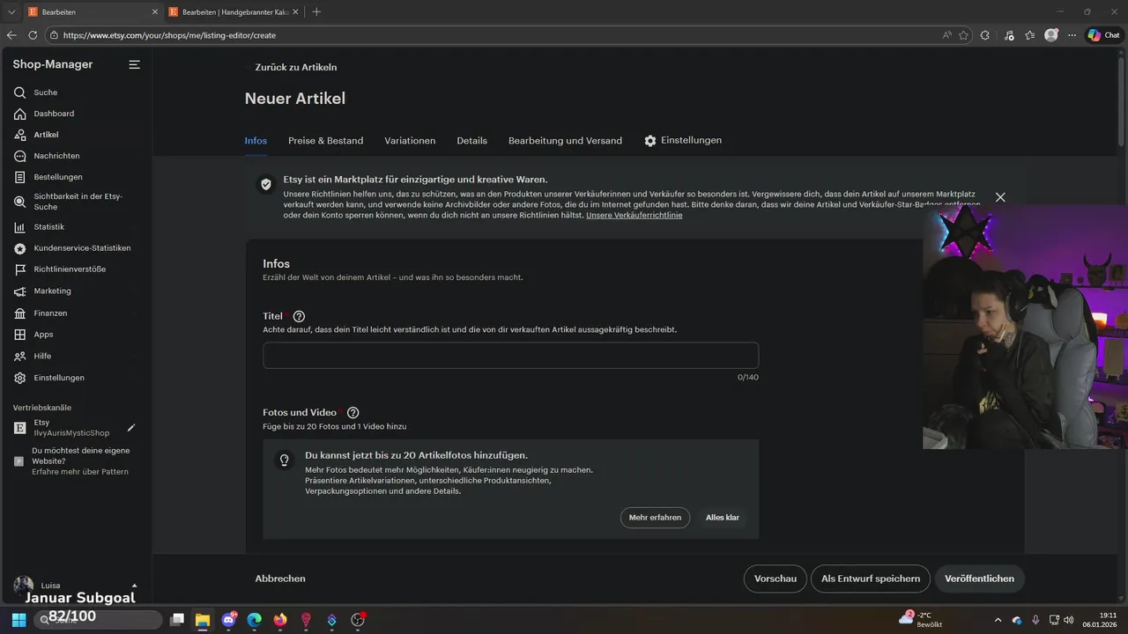The height and width of the screenshot is (634, 1128).
Task: Click the browser address bar
Action: tap(493, 35)
